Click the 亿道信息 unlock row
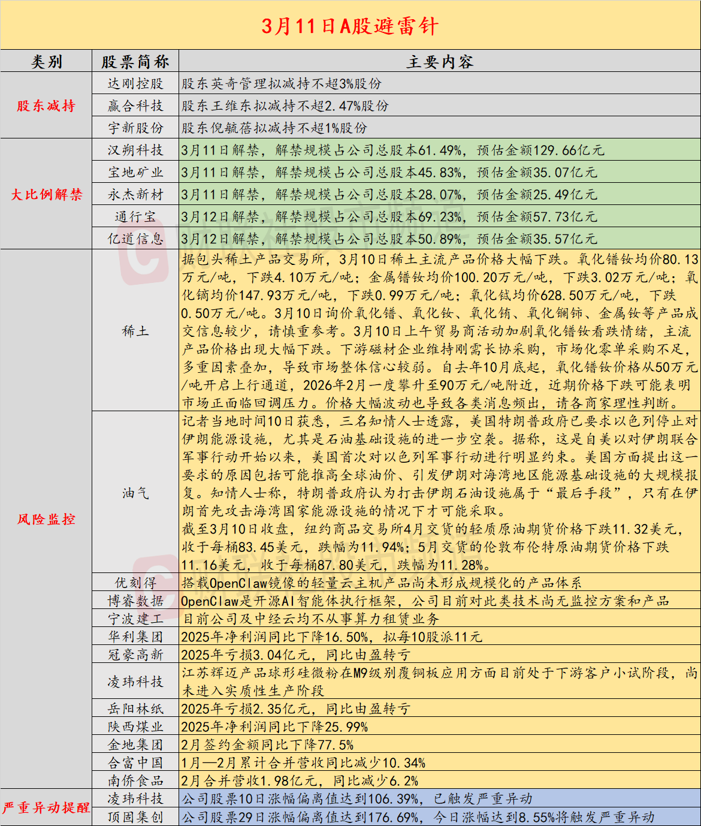 (x=135, y=237)
